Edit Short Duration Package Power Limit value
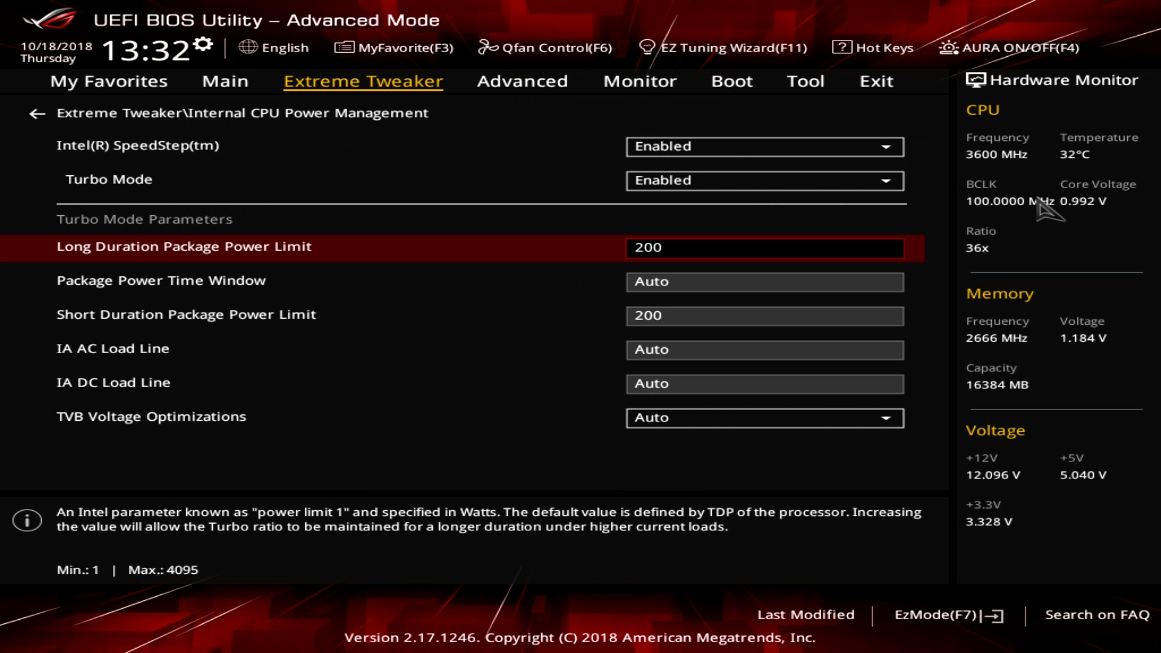 (764, 315)
